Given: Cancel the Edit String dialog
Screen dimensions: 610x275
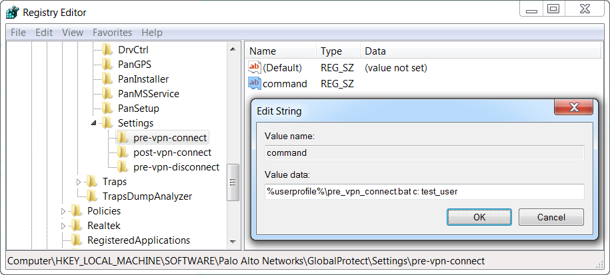Looking at the screenshot, I should (x=551, y=217).
